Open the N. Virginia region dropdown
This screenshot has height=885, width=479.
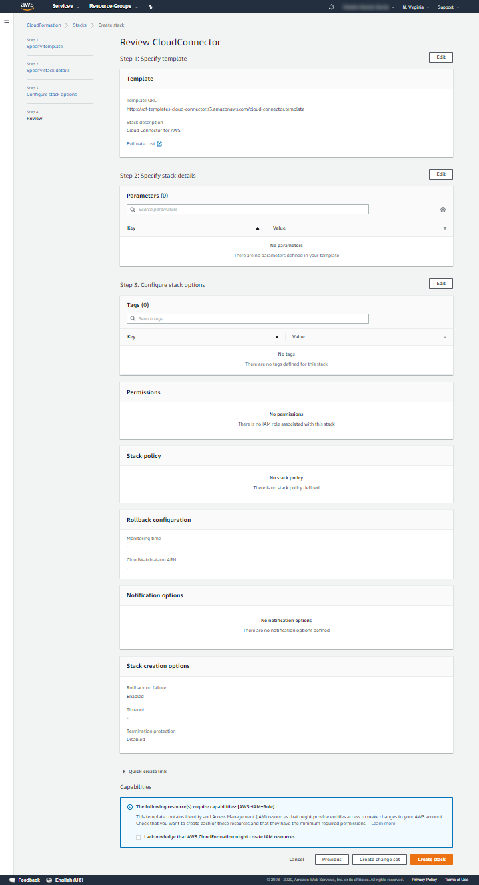click(416, 7)
